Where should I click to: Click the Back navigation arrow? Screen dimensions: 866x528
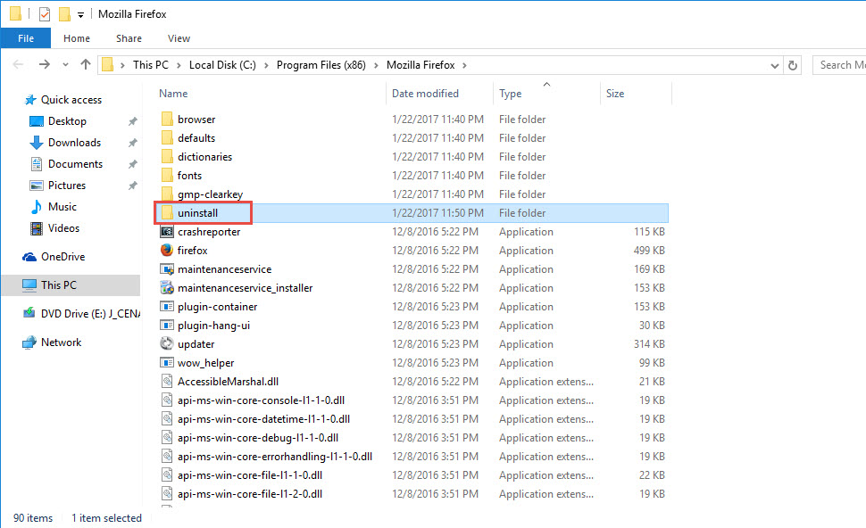(x=18, y=64)
